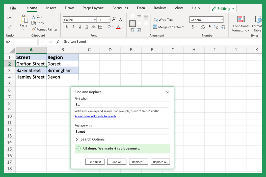266x177 pixels.
Task: Open Conditional Formatting
Action: click(240, 24)
